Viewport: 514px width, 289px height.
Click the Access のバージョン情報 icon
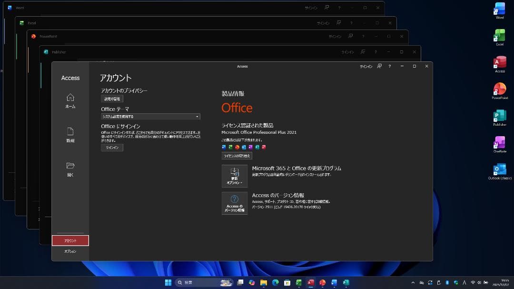pos(234,203)
